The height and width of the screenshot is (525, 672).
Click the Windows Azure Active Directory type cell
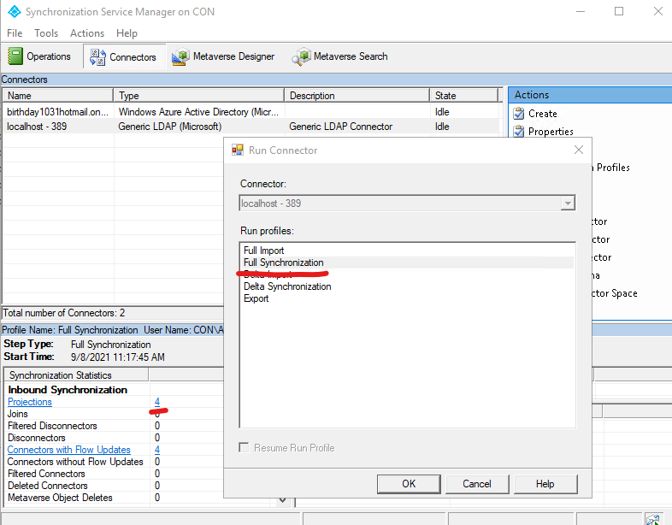pos(198,112)
